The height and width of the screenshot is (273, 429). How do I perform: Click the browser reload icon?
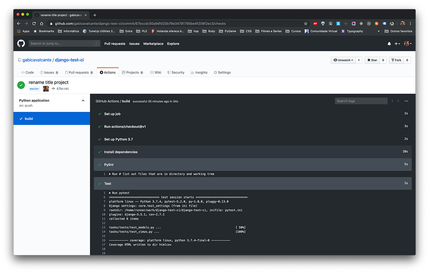[x=34, y=23]
